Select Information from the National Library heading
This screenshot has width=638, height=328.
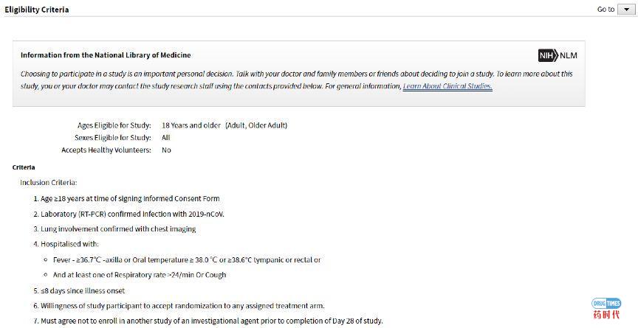coord(106,55)
